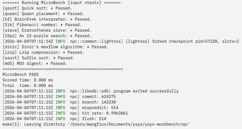Click the program exited successfully message
242x129 pixels.
(146, 91)
